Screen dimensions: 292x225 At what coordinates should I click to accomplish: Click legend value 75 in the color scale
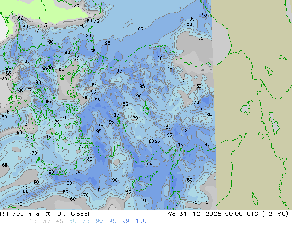(86, 221)
